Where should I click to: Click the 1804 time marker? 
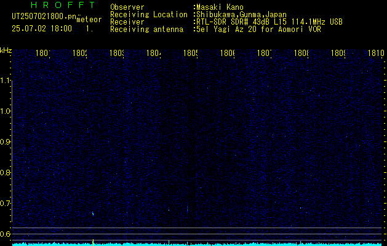[x=154, y=53]
